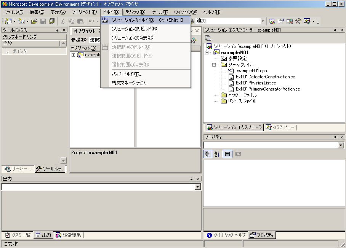Select the リソース ファイル folder
This screenshot has width=346, height=248.
(x=242, y=101)
